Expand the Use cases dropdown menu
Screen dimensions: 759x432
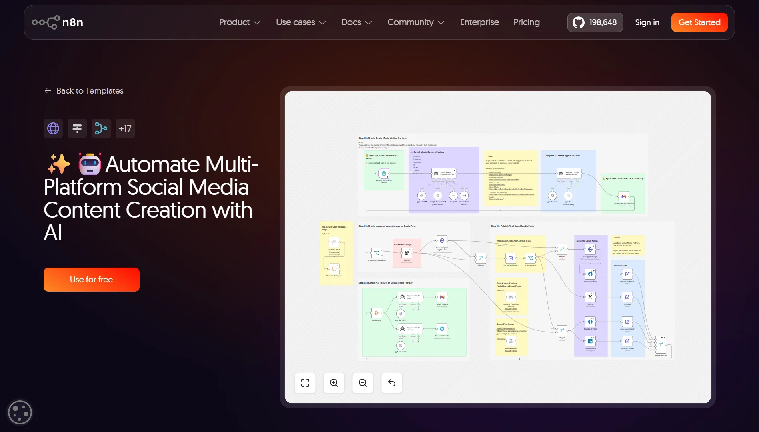301,22
